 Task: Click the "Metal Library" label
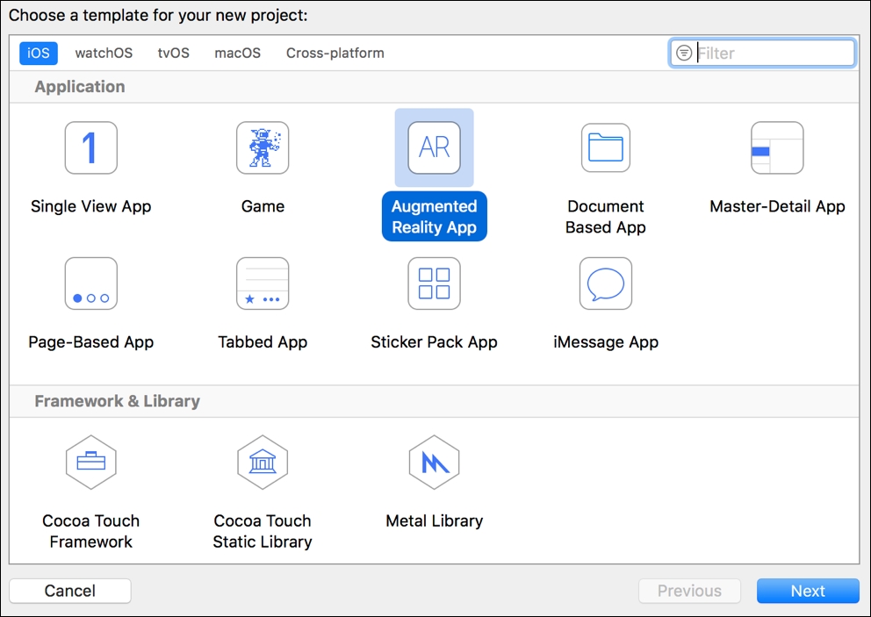(x=435, y=521)
